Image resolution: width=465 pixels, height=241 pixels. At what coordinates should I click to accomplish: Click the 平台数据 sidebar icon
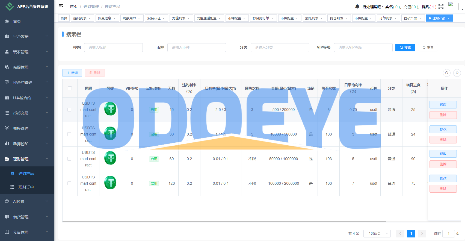pos(7,36)
